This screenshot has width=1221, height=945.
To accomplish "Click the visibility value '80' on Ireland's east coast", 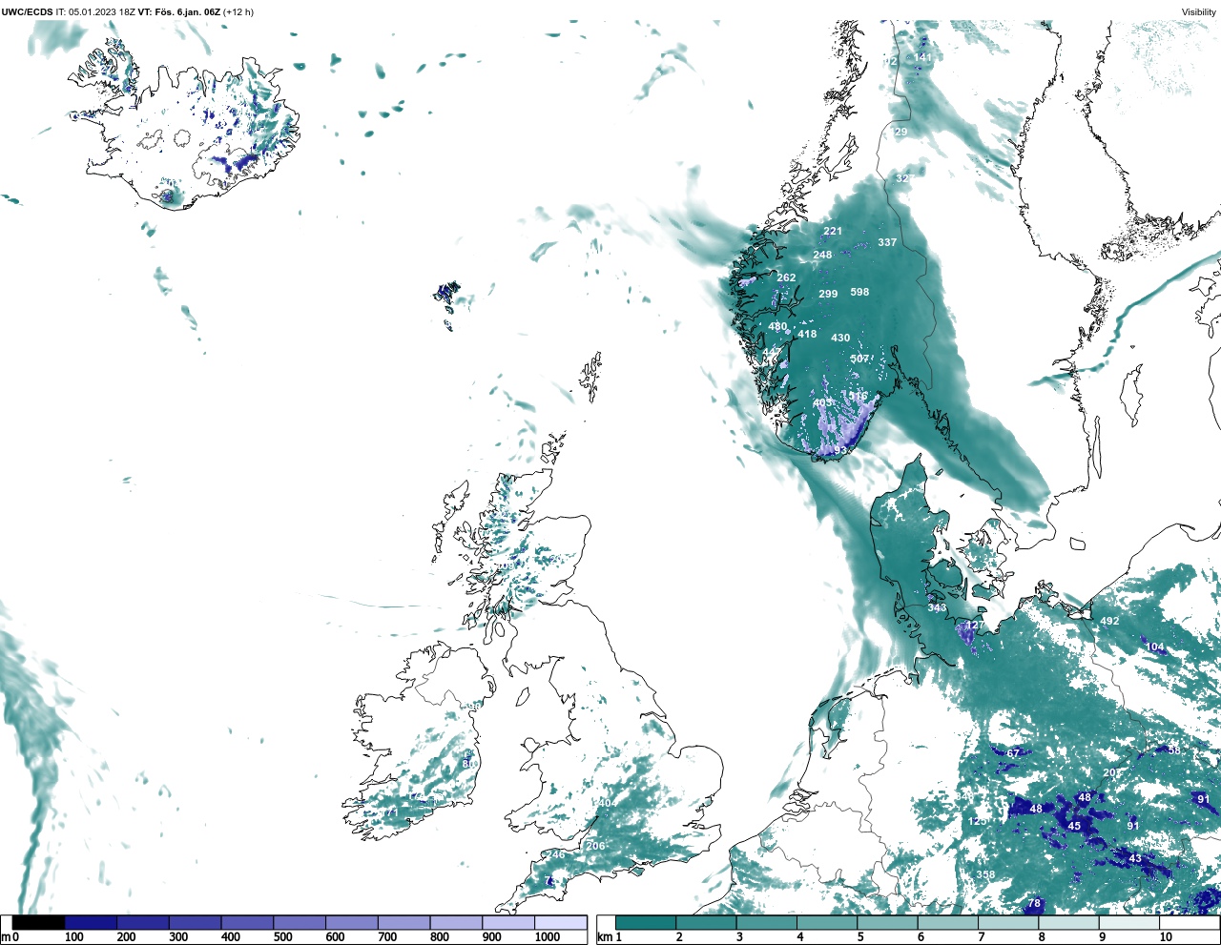I will (x=468, y=764).
